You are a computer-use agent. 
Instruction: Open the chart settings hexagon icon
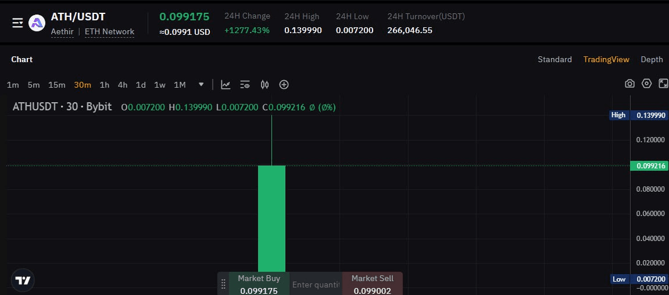click(x=647, y=84)
